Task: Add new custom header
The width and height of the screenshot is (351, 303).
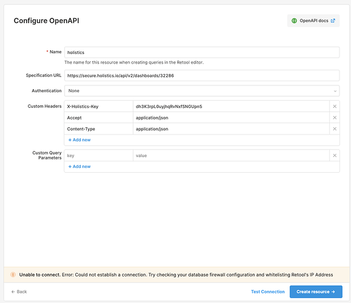Action: click(80, 140)
